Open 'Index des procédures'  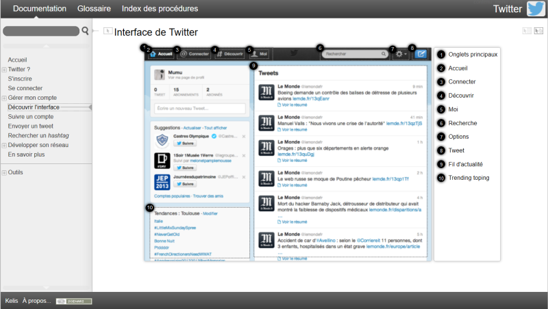pyautogui.click(x=160, y=9)
